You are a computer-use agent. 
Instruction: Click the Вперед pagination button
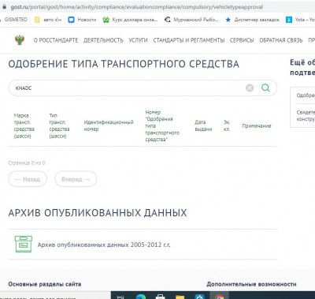coord(76,179)
